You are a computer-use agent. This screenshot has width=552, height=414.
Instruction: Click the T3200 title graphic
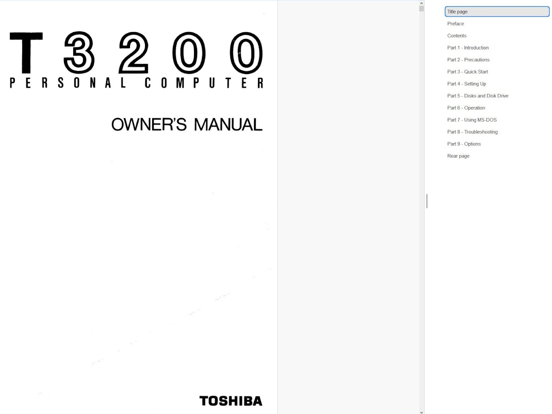[x=136, y=53]
